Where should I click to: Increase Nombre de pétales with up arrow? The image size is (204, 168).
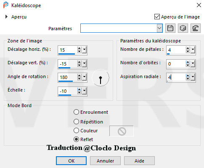(188, 48)
